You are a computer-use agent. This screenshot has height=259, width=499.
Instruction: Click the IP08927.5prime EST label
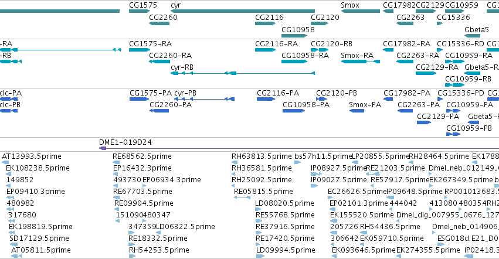tap(338, 168)
